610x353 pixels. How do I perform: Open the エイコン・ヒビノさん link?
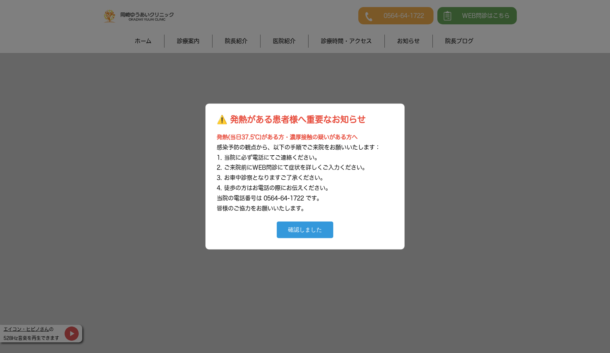pyautogui.click(x=26, y=329)
